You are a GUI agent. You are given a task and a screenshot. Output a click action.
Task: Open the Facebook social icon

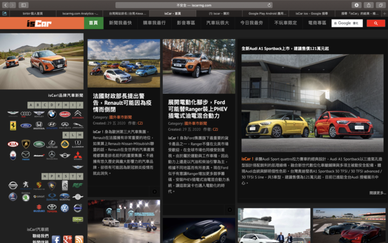click(x=56, y=239)
